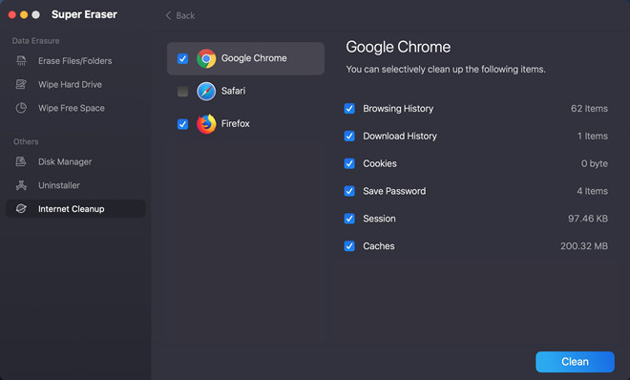Screen dimensions: 630x380
Task: Click the Firefox logo icon
Action: point(206,124)
